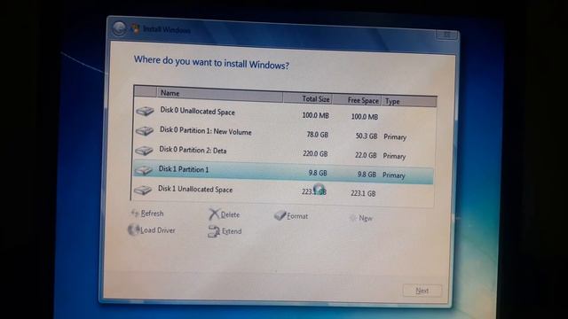Sort by the Free Space column header
The image size is (568, 319).
tap(357, 100)
